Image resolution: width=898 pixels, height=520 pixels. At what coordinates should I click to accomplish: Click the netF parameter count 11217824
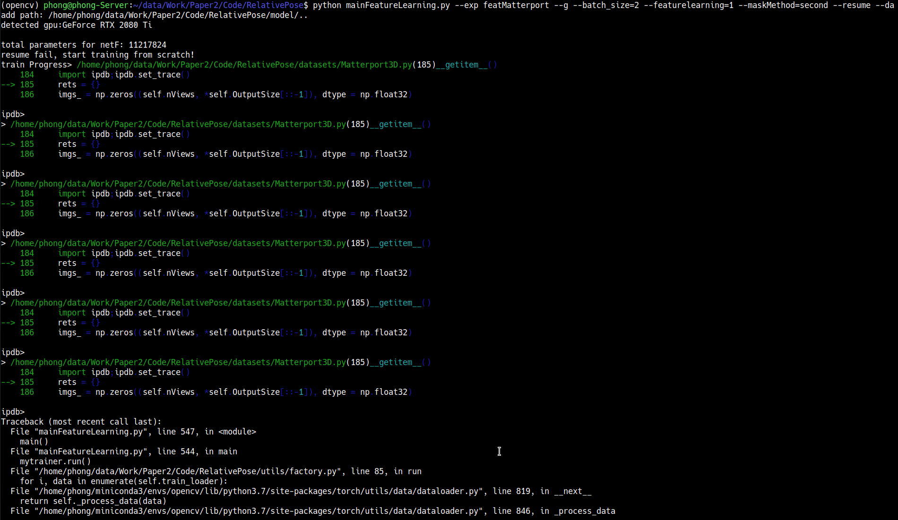(x=147, y=45)
